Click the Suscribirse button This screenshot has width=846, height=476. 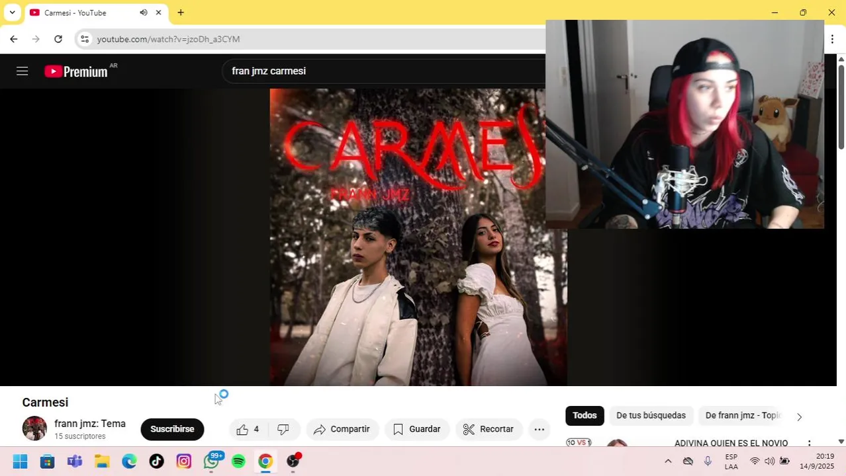172,429
